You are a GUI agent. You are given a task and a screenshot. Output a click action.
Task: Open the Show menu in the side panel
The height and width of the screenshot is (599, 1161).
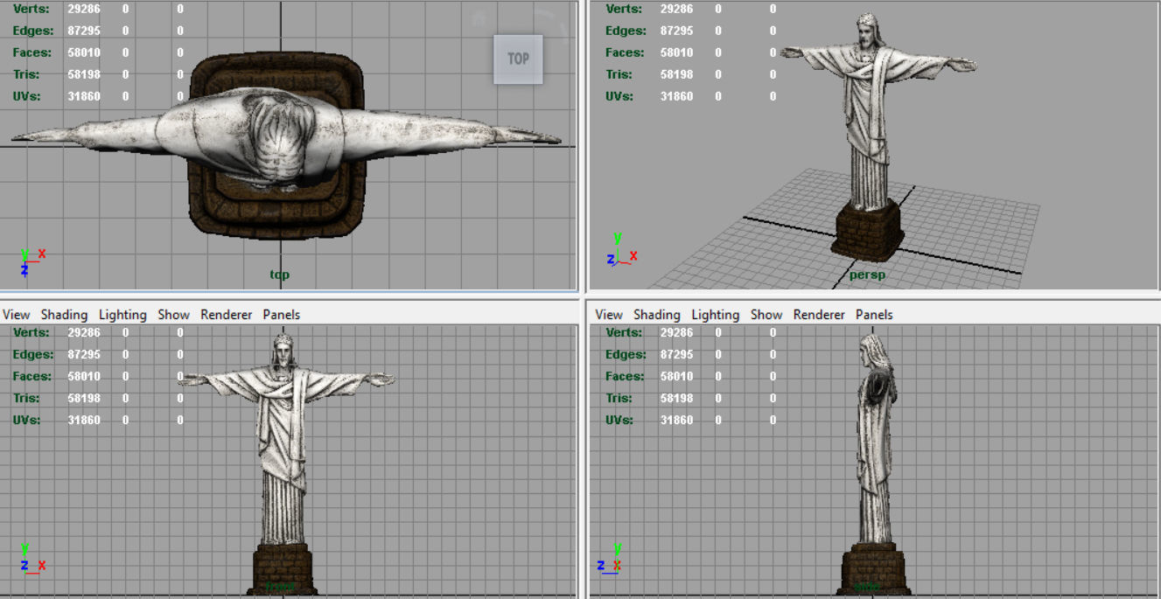766,315
